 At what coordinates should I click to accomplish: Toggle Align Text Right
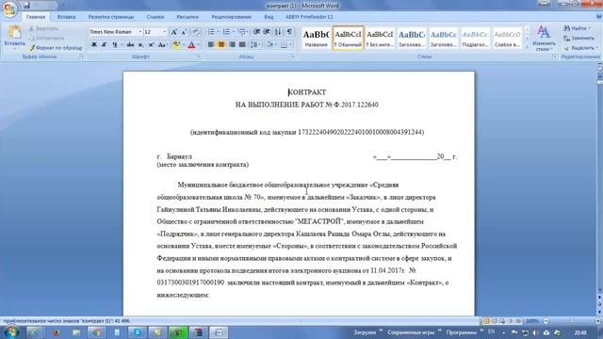(x=232, y=45)
